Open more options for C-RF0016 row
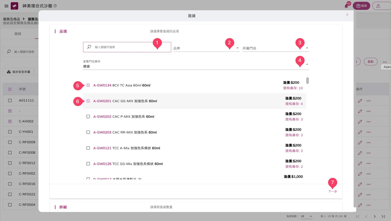The image size is (391, 221). (x=369, y=184)
